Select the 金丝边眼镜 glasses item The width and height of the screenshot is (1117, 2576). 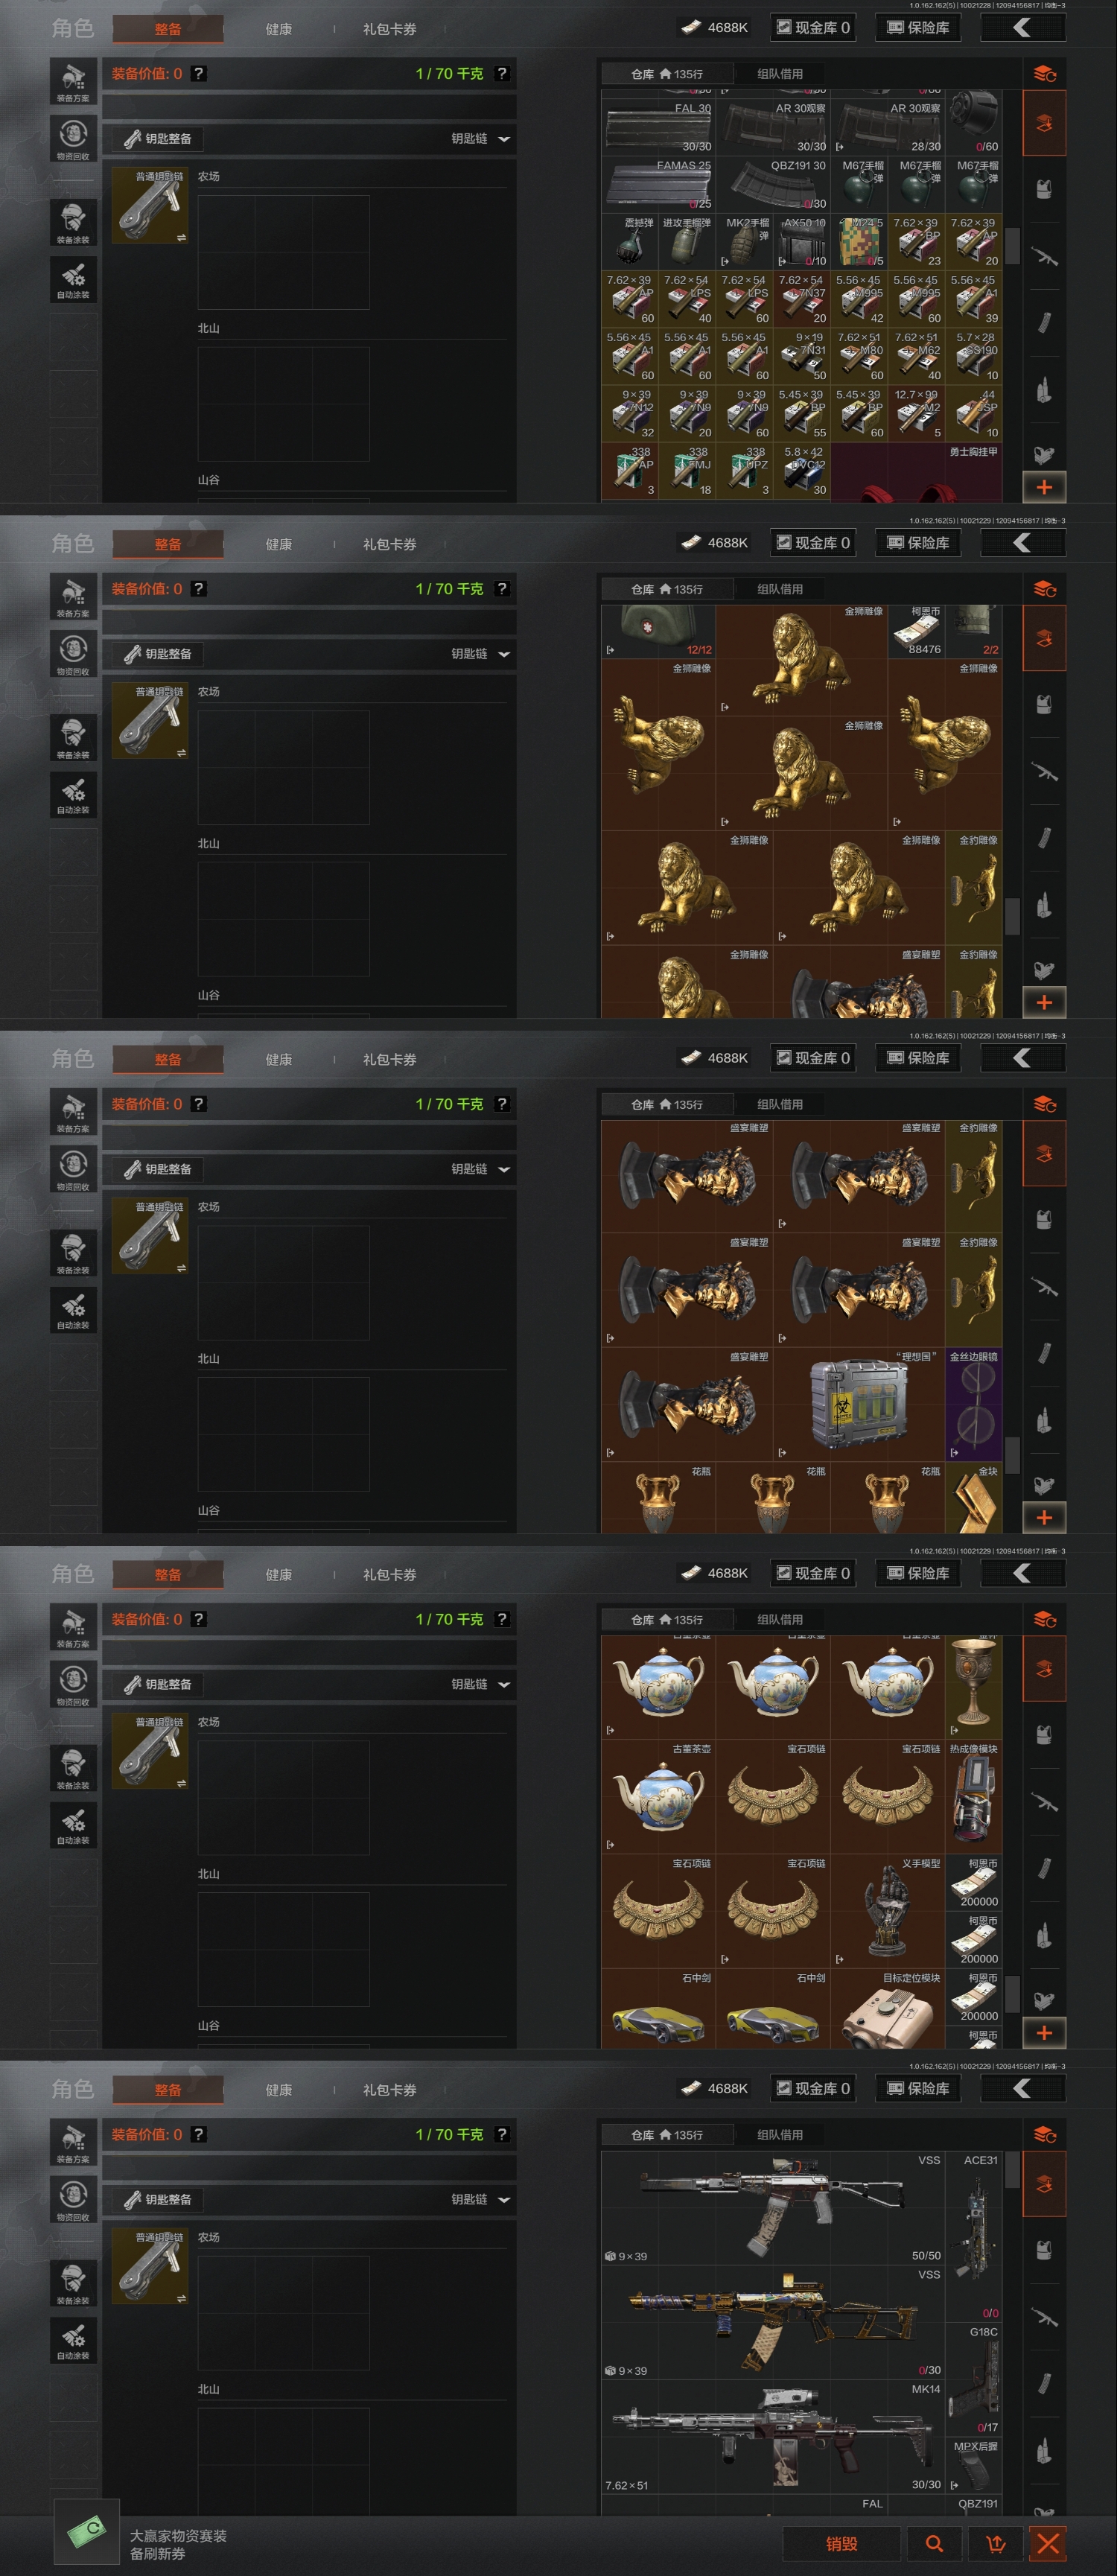click(974, 1404)
